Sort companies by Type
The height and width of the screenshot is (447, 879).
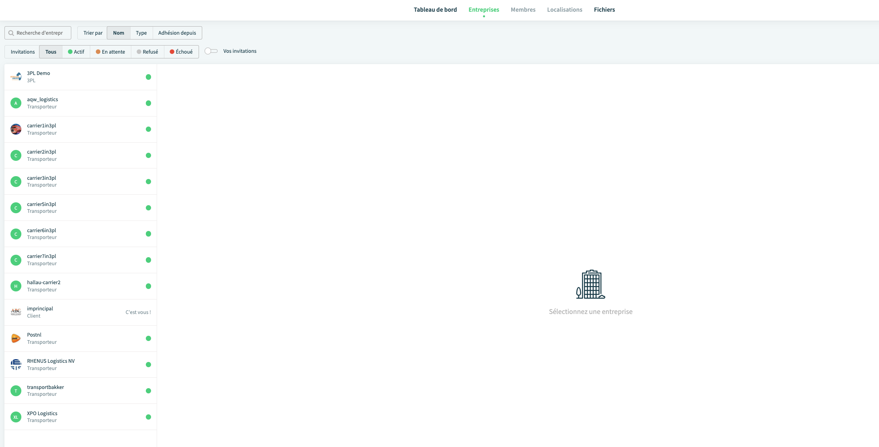pos(141,33)
